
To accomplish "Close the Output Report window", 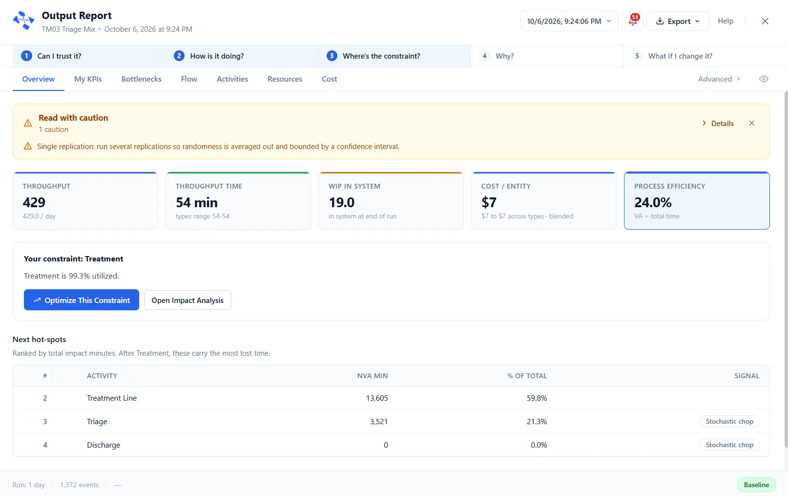I will pos(765,21).
